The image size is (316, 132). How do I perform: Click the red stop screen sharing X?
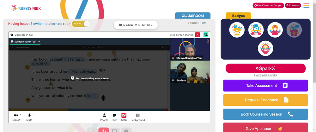pyautogui.click(x=197, y=35)
